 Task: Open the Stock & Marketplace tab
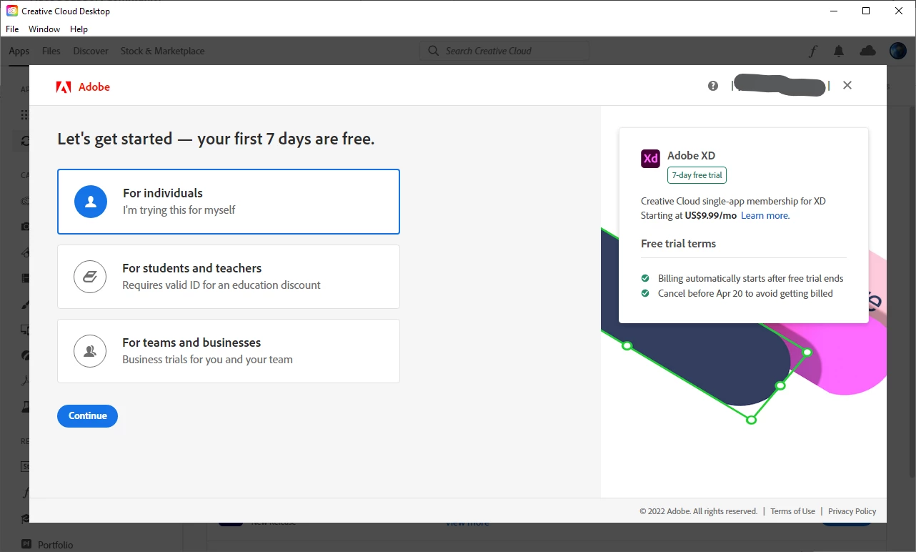[x=162, y=51]
